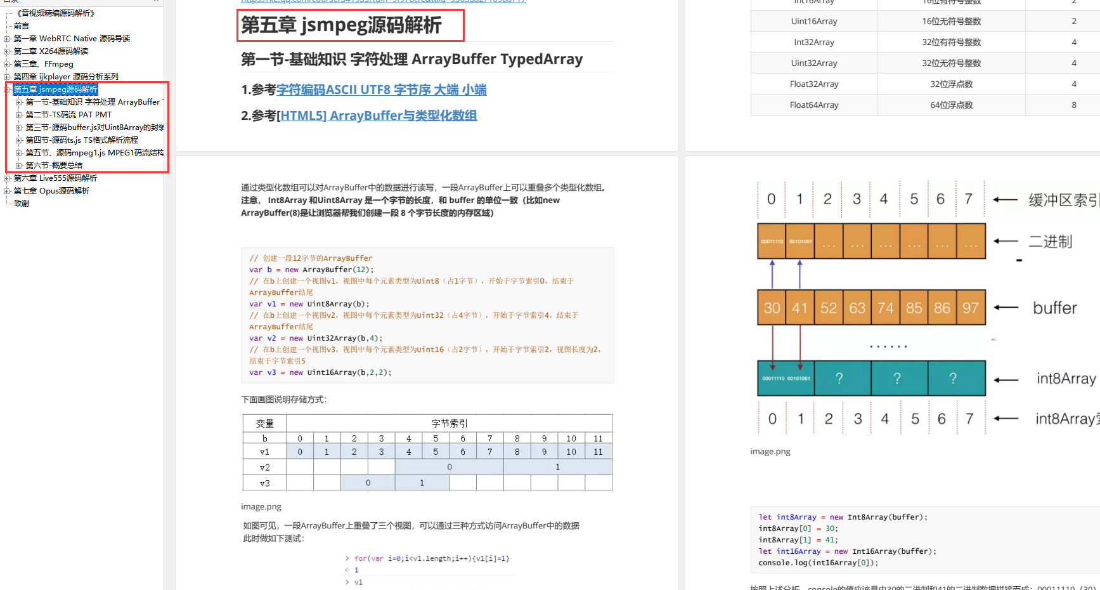
Task: Expand 第四章 ijkplayer 源码分析系列 node
Action: 7,77
